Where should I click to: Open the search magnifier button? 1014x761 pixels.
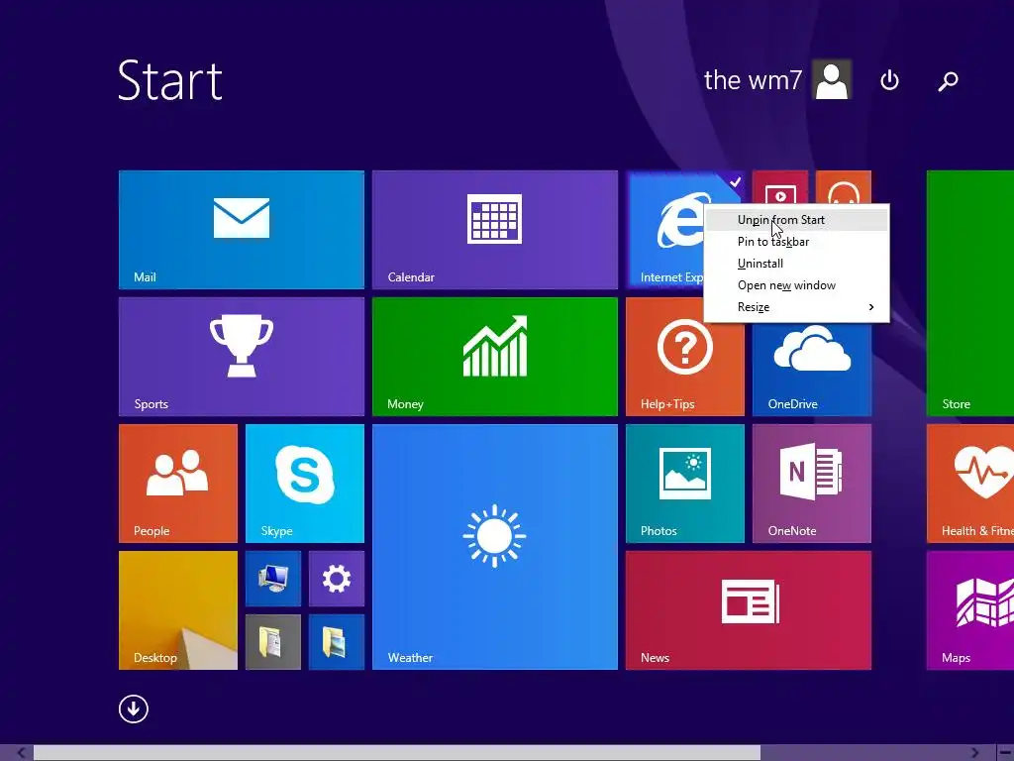coord(948,81)
